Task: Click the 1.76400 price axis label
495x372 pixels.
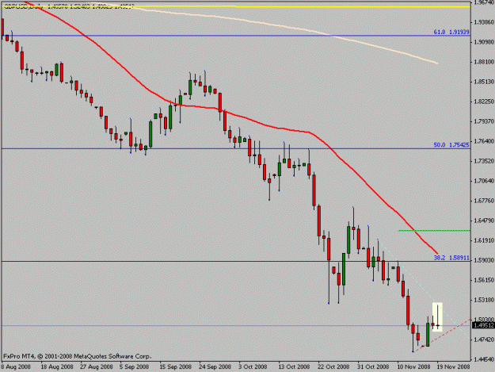Action: [484, 141]
